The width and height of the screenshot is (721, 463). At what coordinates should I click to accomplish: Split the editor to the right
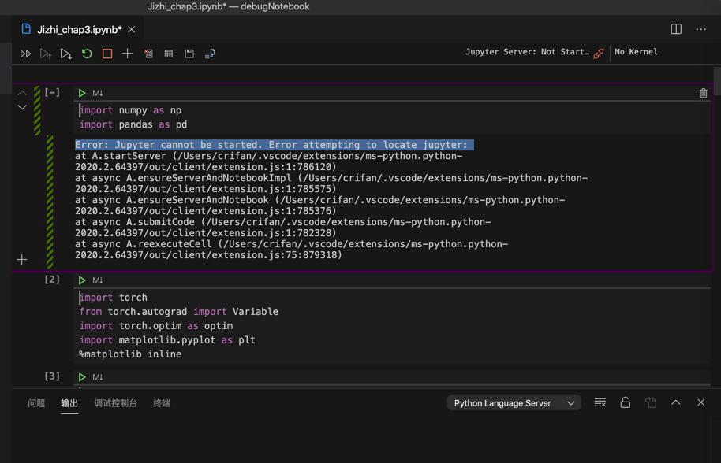pyautogui.click(x=676, y=29)
